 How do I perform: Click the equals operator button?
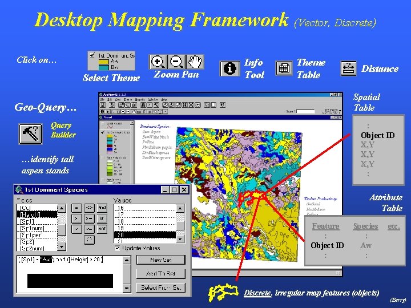(76, 208)
